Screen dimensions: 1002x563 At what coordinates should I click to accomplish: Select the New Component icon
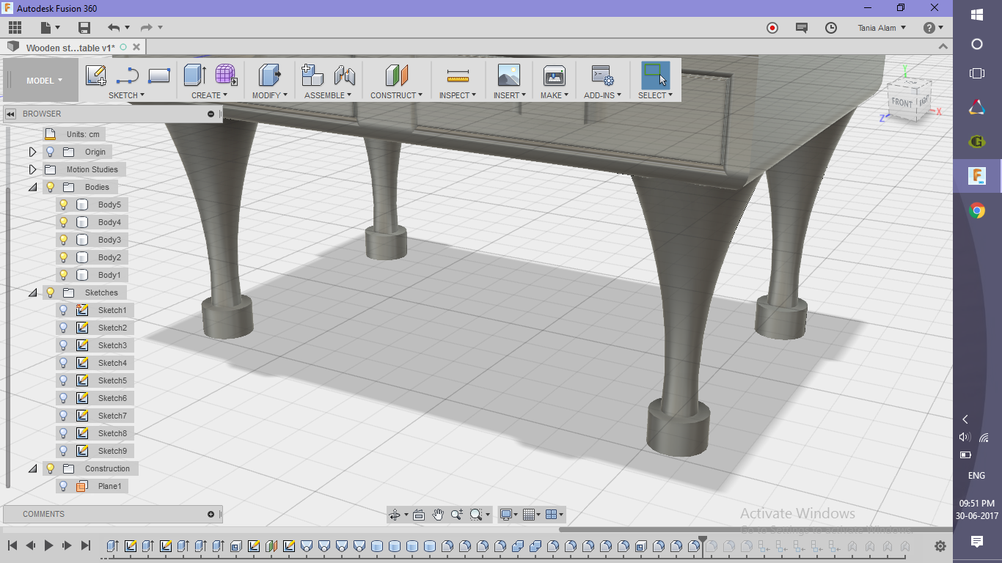(313, 76)
